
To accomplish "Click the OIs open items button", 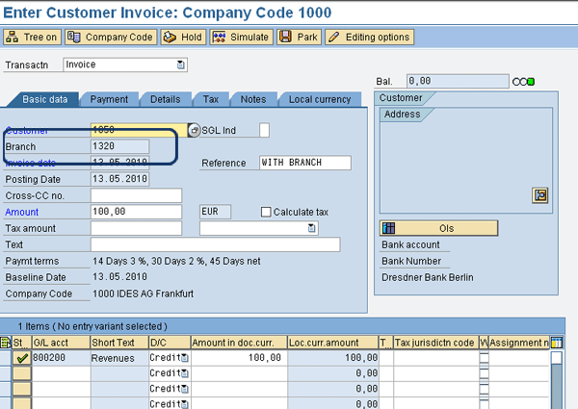I will [x=439, y=228].
